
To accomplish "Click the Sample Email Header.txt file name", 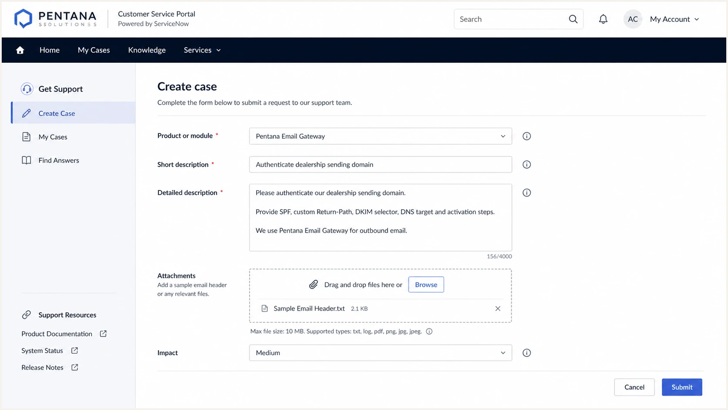I will click(309, 308).
